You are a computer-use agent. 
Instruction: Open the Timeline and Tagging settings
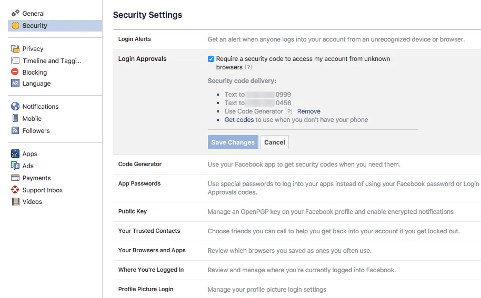[x=52, y=61]
